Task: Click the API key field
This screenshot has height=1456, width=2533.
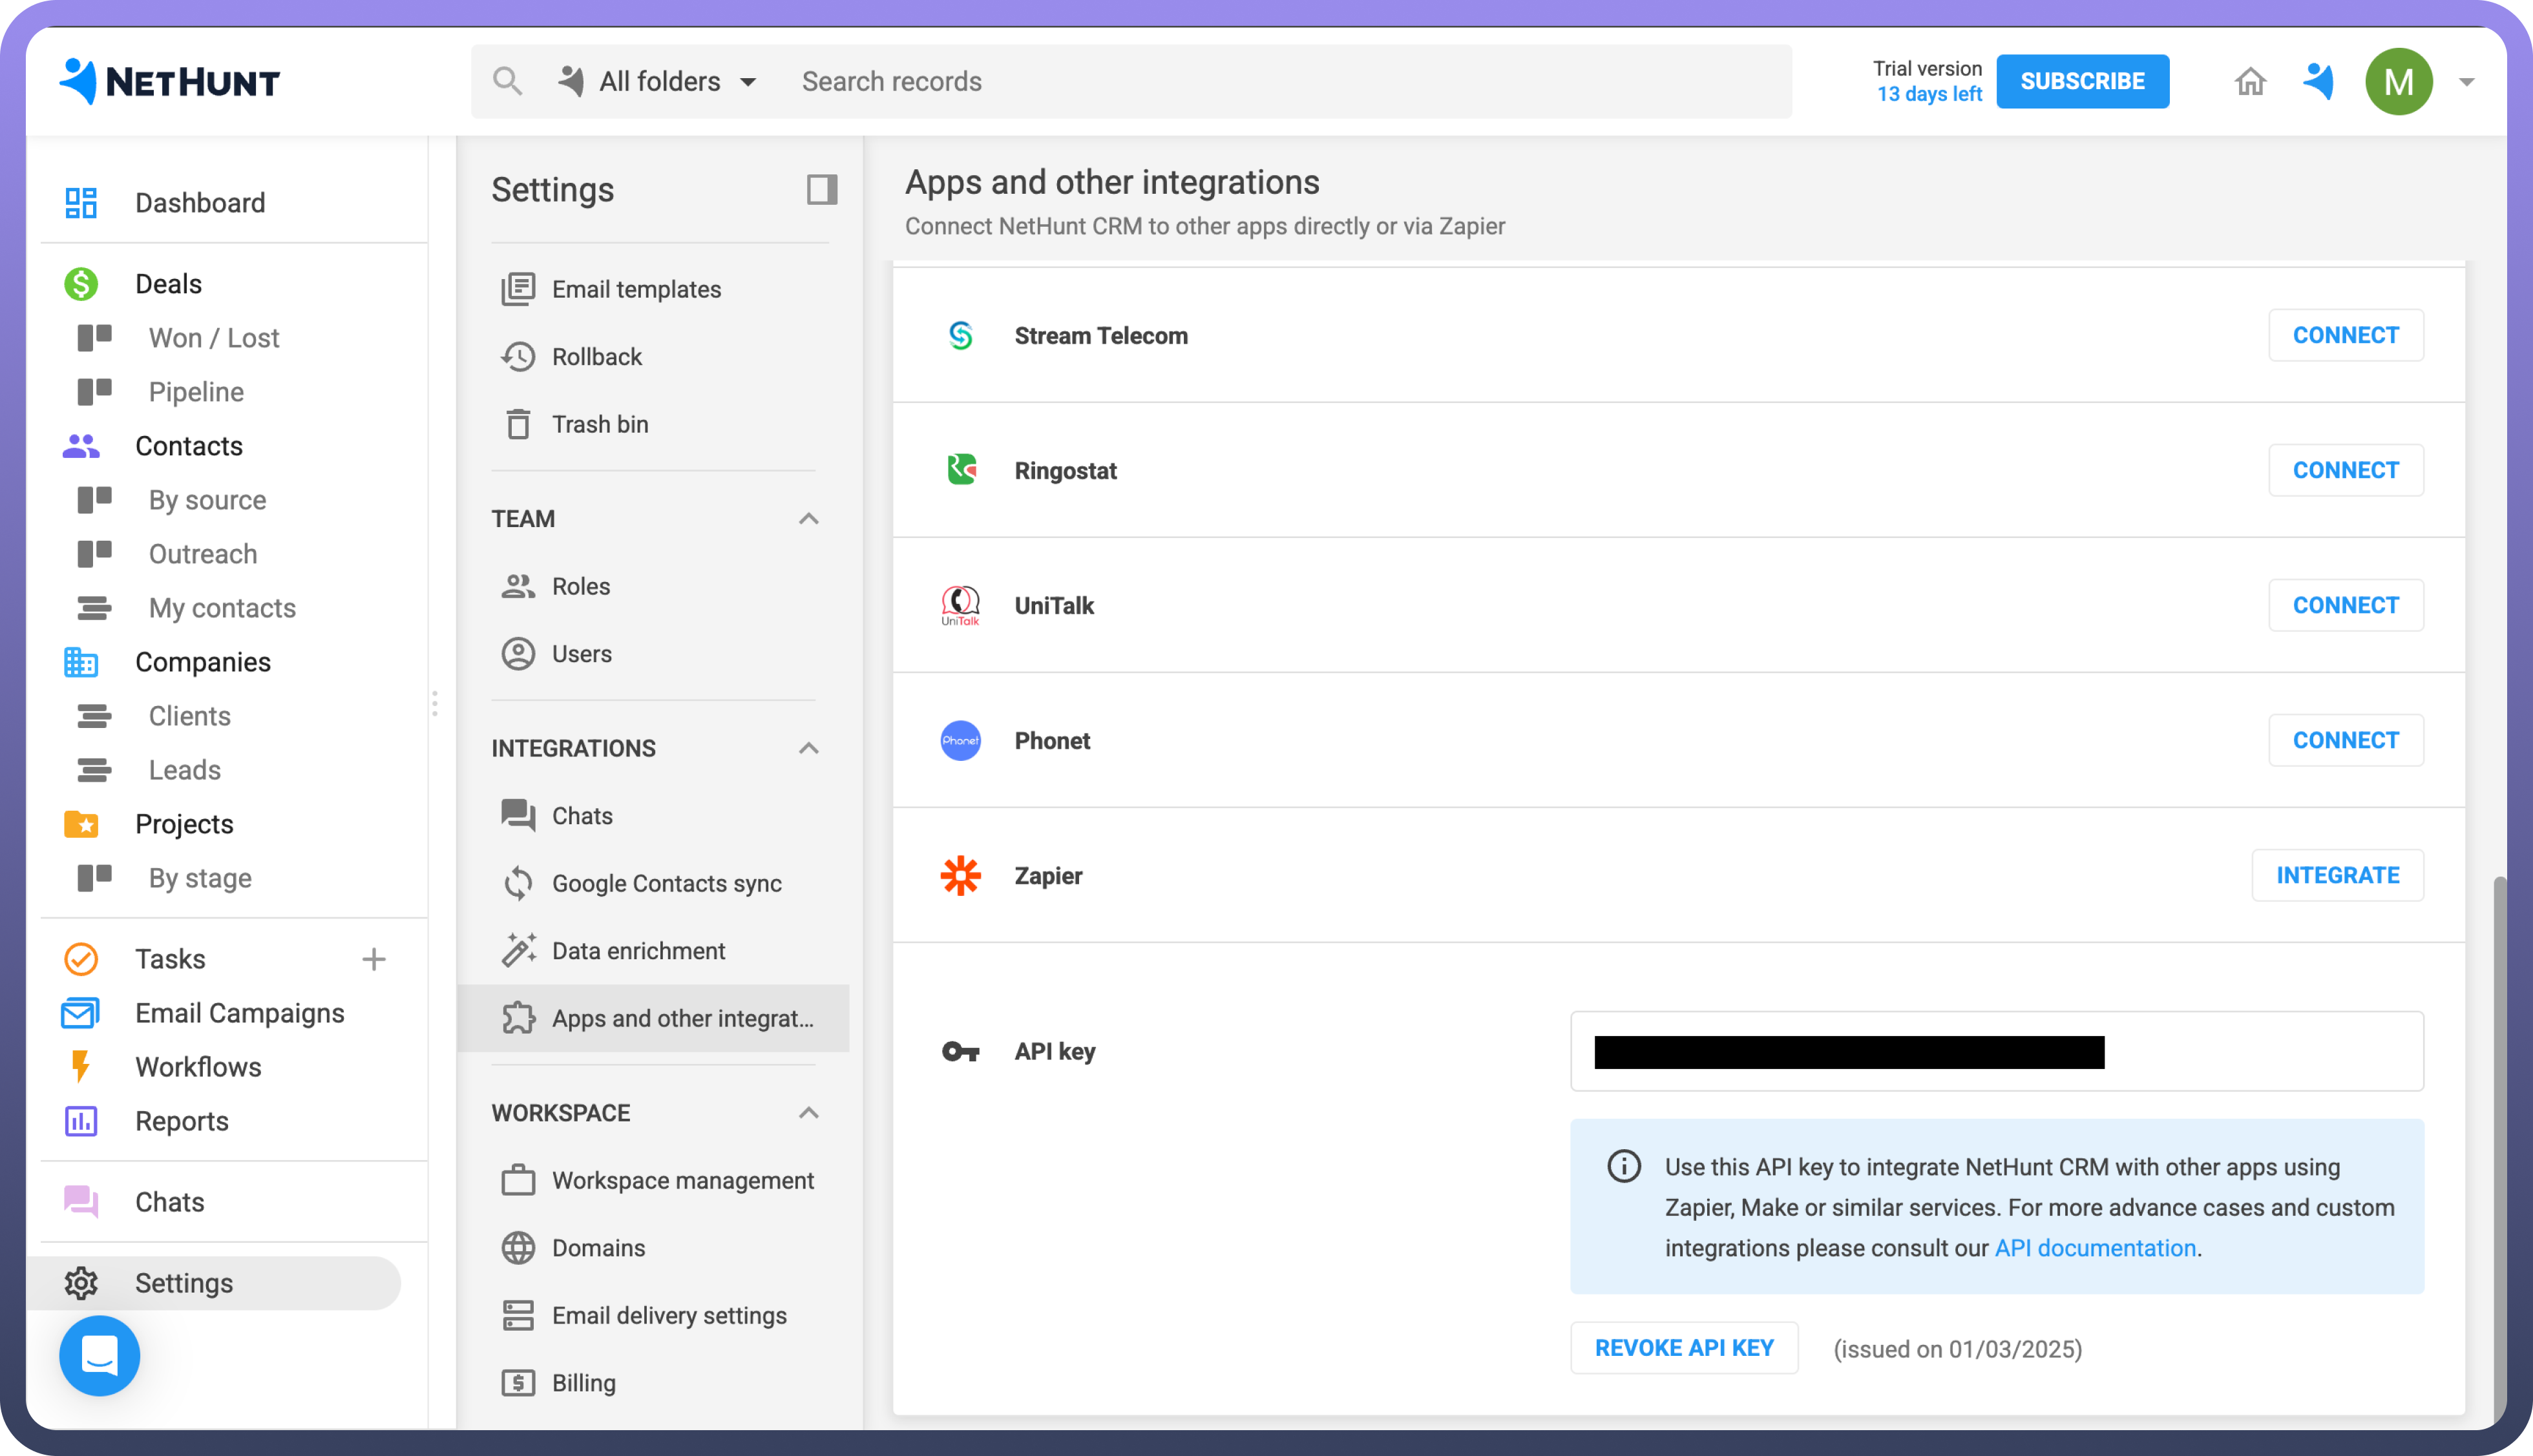Action: click(x=1996, y=1051)
